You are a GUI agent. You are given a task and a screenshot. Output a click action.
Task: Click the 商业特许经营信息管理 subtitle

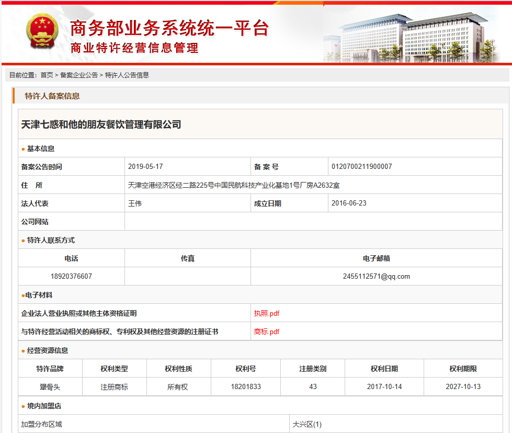click(x=134, y=48)
